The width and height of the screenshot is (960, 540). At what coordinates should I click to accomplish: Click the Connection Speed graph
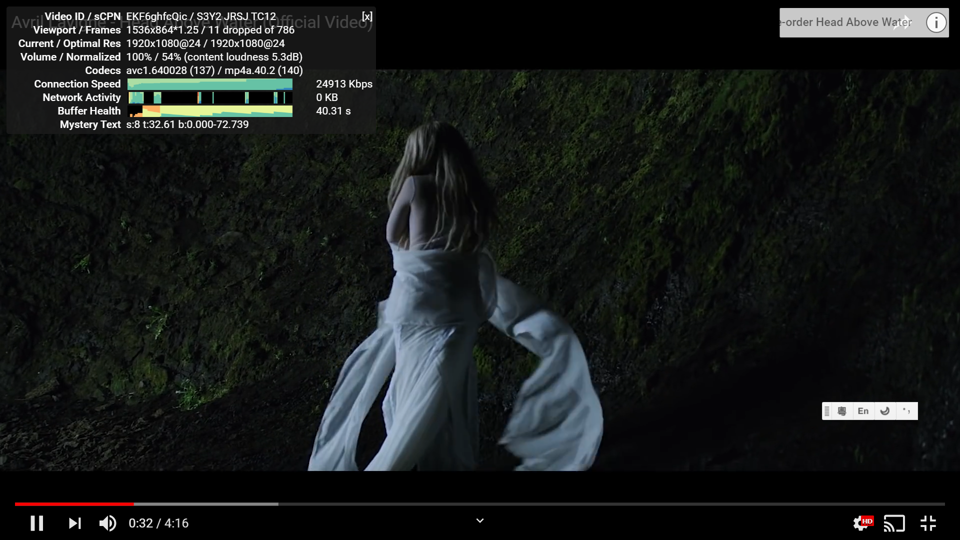pos(210,84)
